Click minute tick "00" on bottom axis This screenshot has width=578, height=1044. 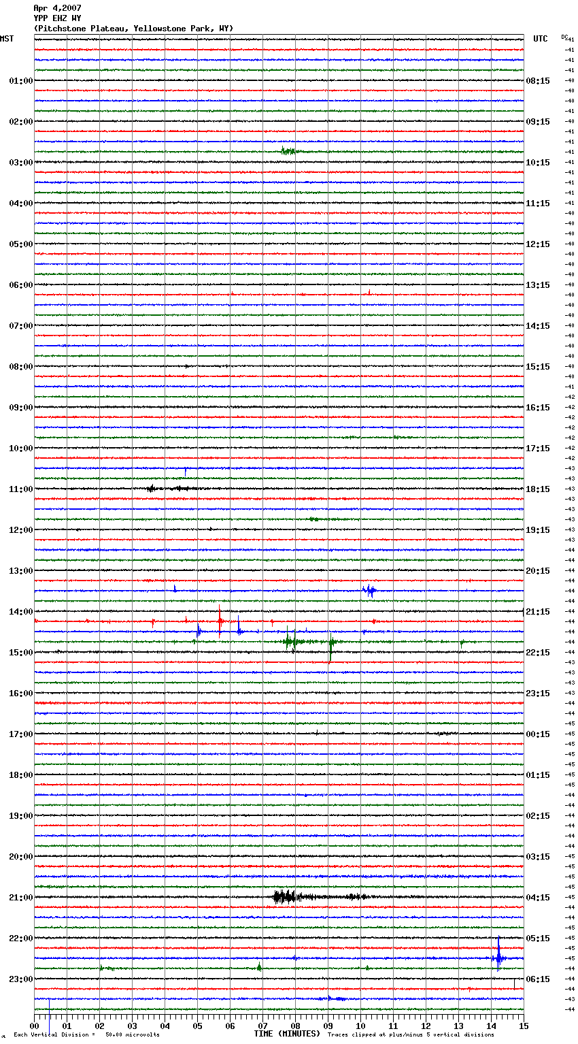point(35,1026)
